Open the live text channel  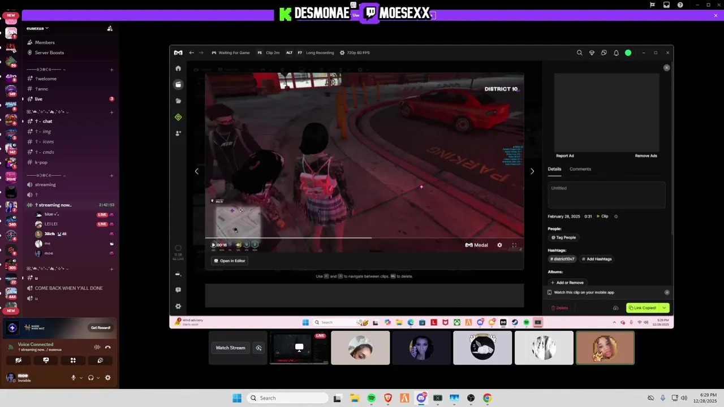pos(70,99)
